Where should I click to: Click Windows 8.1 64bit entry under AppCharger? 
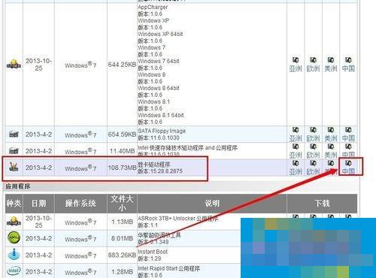tap(161, 115)
